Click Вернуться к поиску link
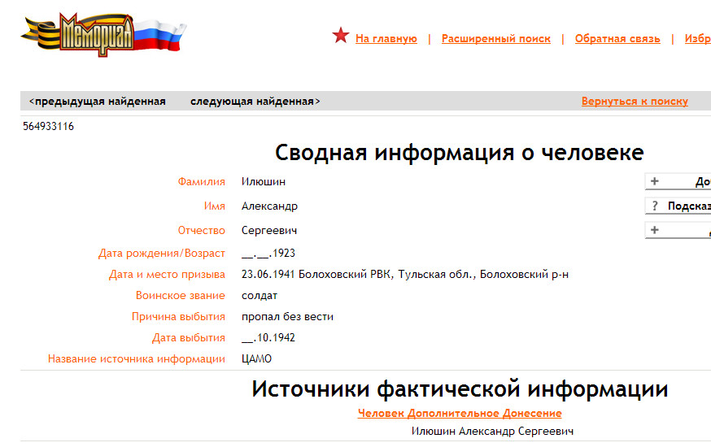Image resolution: width=711 pixels, height=447 pixels. [634, 102]
